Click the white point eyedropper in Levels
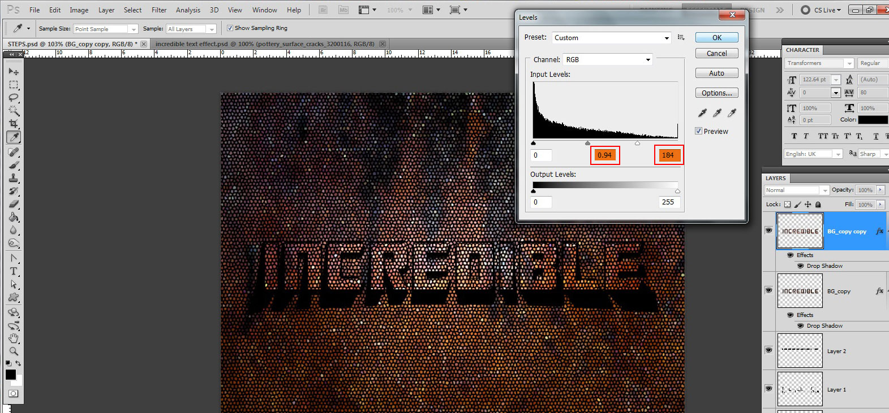The image size is (889, 413). tap(732, 113)
